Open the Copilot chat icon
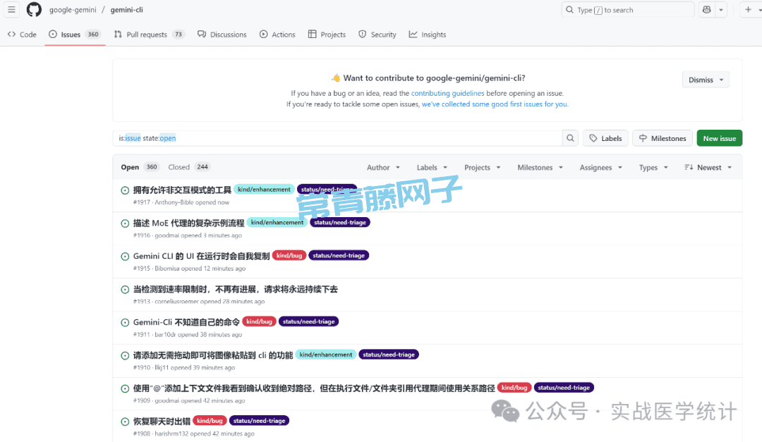The image size is (762, 442). [x=706, y=10]
